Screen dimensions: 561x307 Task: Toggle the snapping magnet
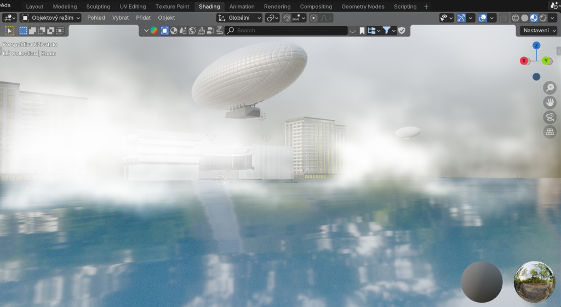[287, 18]
